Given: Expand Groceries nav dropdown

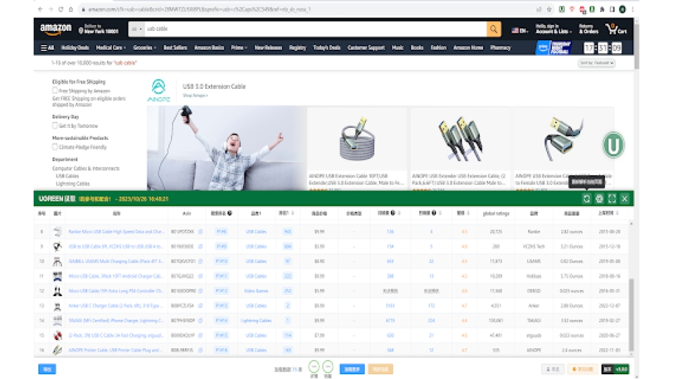Looking at the screenshot, I should (x=145, y=48).
